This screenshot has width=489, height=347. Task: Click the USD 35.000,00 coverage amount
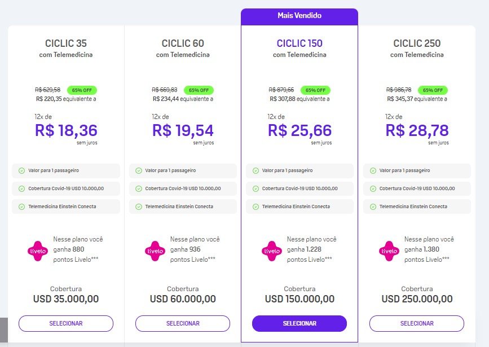pos(66,299)
